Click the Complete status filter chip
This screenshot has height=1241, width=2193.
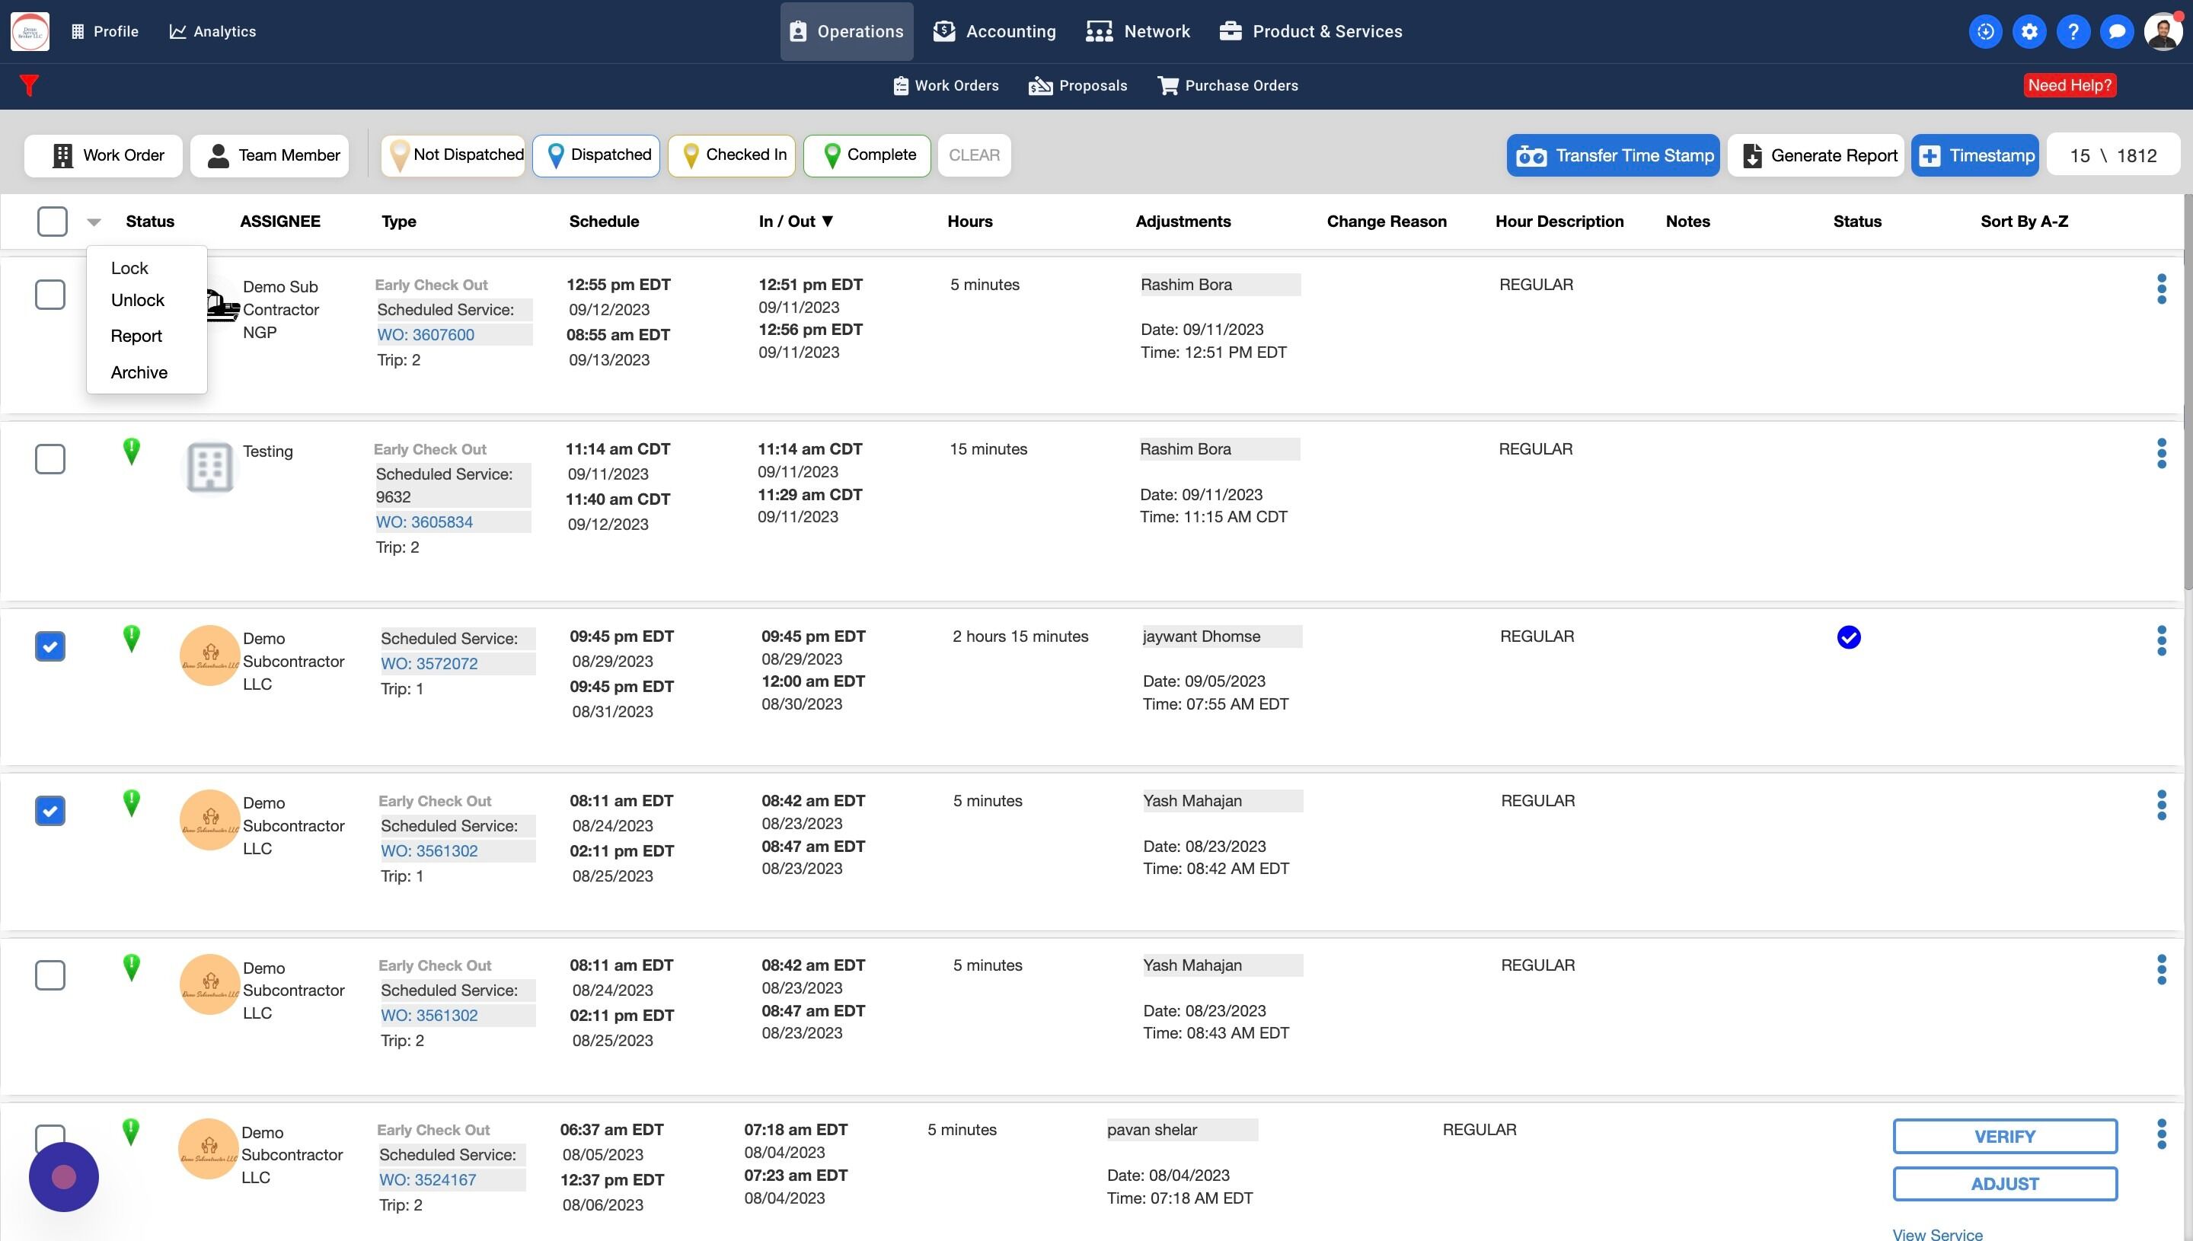click(867, 155)
